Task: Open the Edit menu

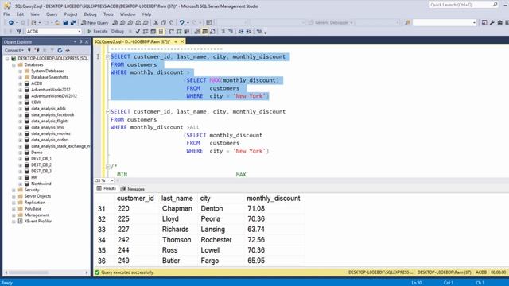Action: pyautogui.click(x=20, y=14)
